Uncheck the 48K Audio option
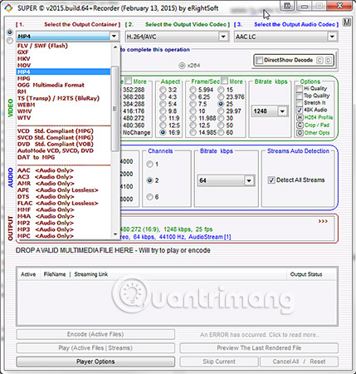The height and width of the screenshot is (374, 356). pyautogui.click(x=300, y=110)
